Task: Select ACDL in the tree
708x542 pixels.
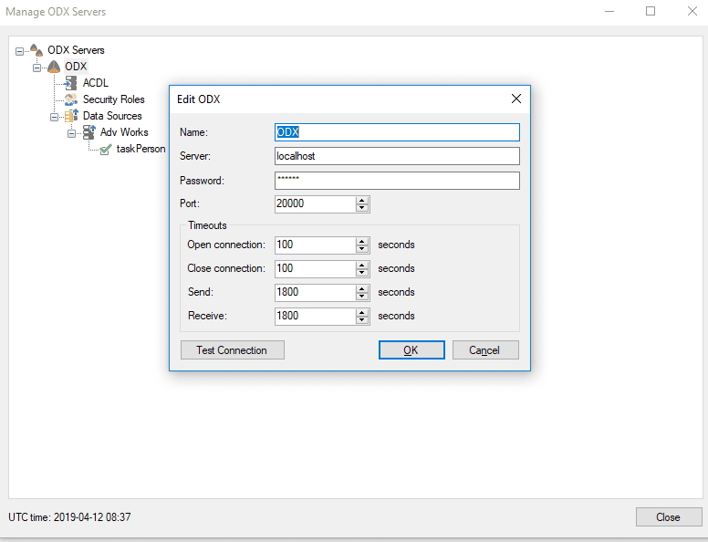Action: coord(96,83)
